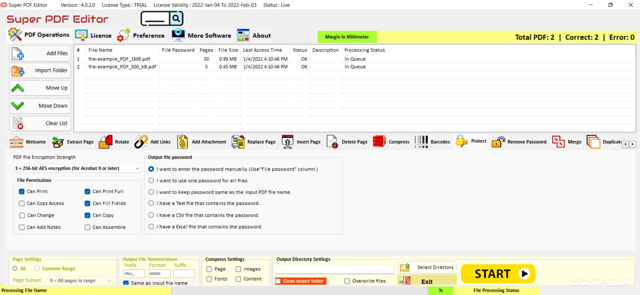The image size is (640, 295).
Task: Open the Page Subset dropdown
Action: tap(80, 281)
